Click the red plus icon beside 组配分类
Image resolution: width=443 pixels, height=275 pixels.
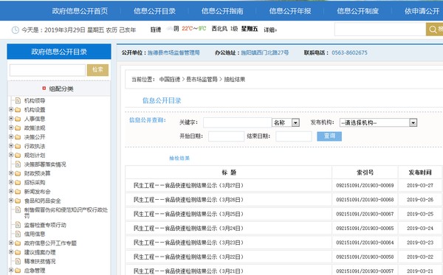pos(44,88)
